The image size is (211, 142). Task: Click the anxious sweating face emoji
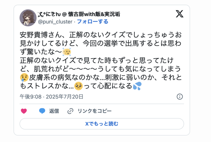(x=67, y=52)
